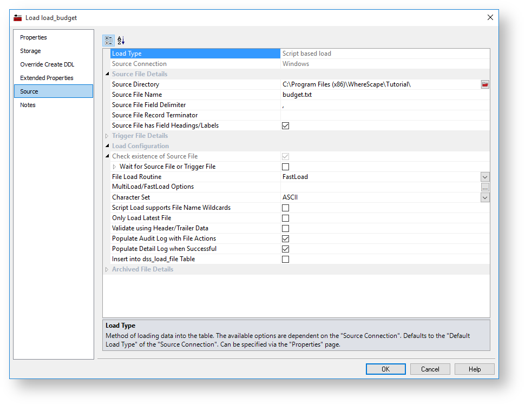Screen dimensions: 525x405
Task: Expand Trigger File Details section
Action: point(107,136)
